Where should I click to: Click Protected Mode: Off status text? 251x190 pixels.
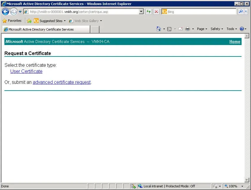click(180, 186)
